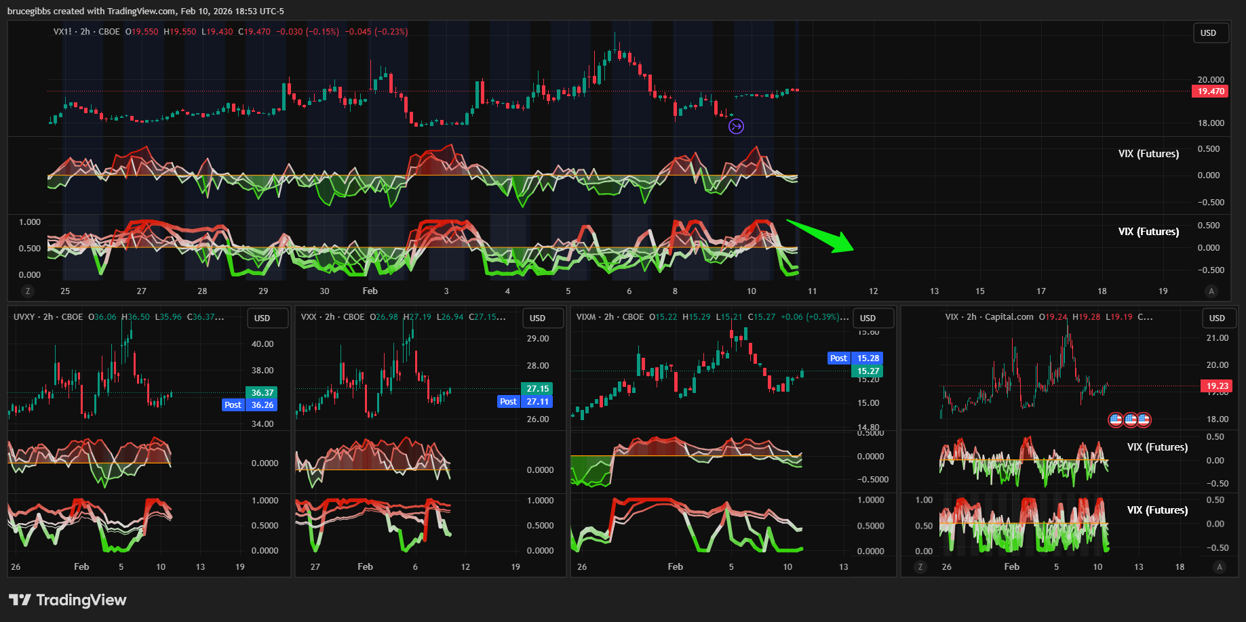Click the Post price label on UVXY chart
Image resolution: width=1246 pixels, height=622 pixels.
pyautogui.click(x=233, y=405)
